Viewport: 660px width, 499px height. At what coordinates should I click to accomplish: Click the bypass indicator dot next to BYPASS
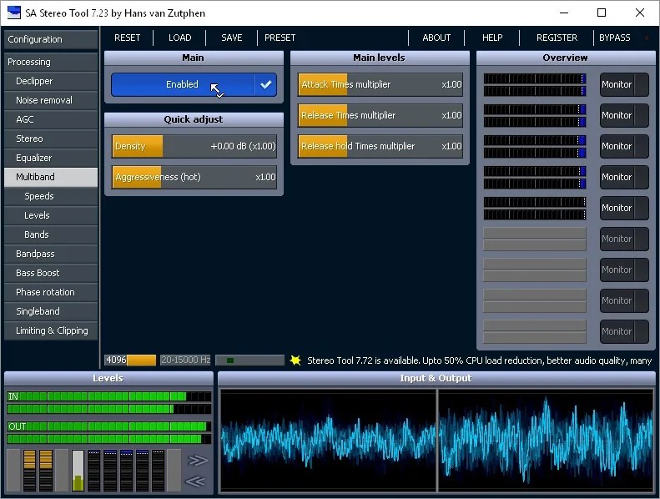(647, 38)
